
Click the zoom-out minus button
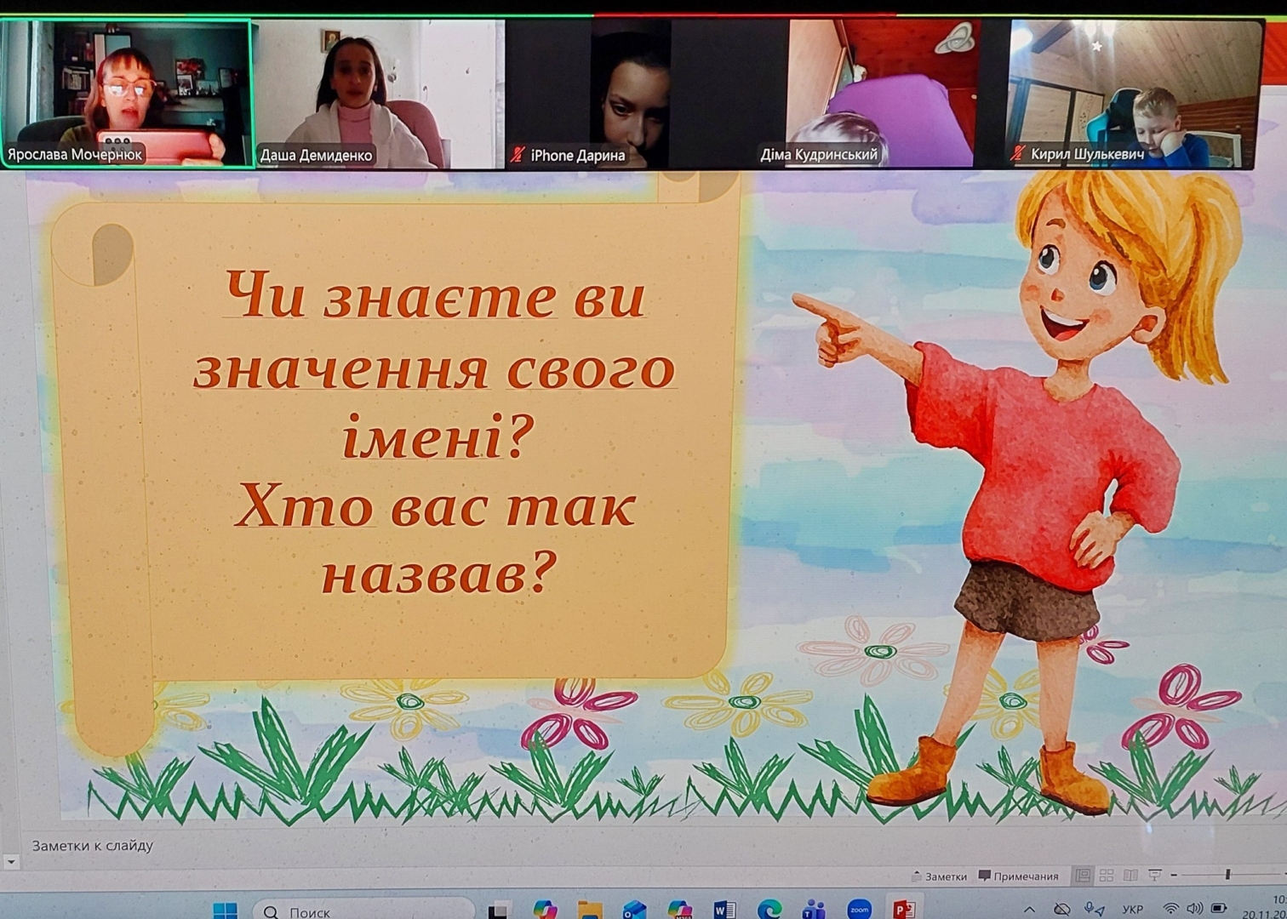[x=1174, y=875]
